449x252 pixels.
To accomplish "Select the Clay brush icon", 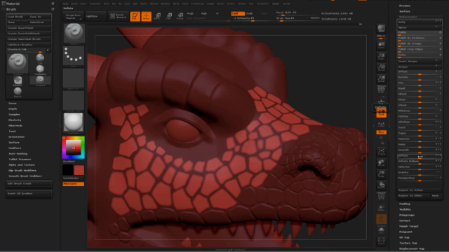I will (40, 58).
